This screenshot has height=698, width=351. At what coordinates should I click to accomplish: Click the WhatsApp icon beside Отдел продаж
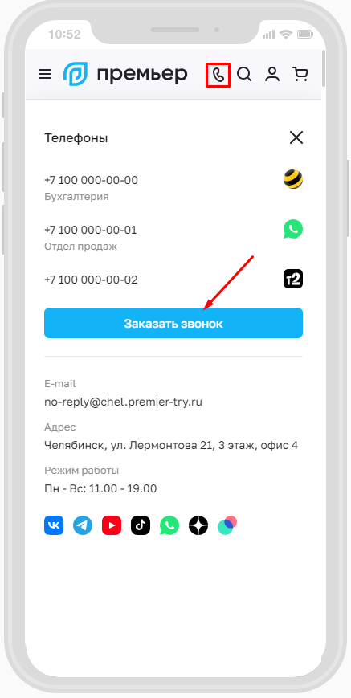click(293, 229)
